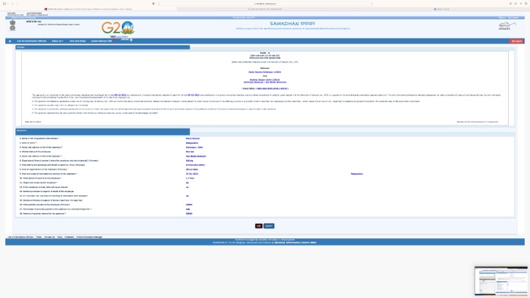
Task: Open the screenshot preview thumbnail
Action: point(501,281)
